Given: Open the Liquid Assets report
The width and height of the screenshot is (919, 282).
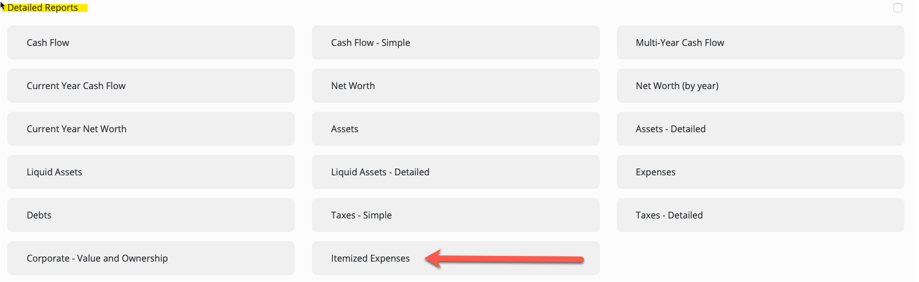Looking at the screenshot, I should tap(151, 172).
